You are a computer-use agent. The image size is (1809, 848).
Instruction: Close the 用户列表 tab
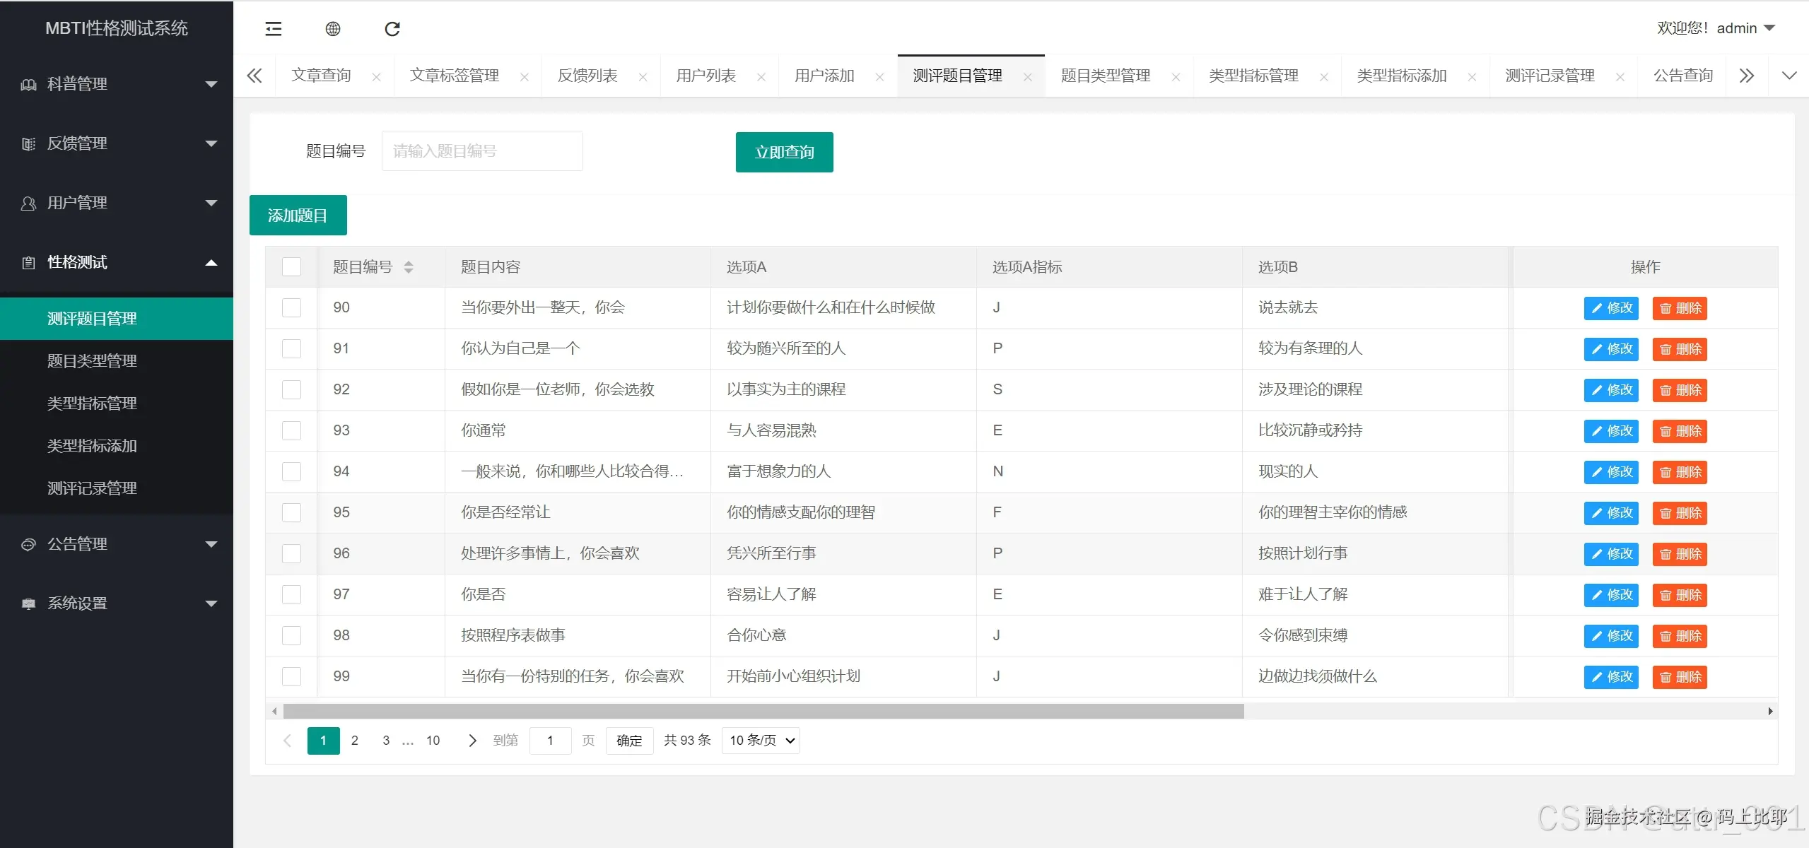[x=761, y=77]
